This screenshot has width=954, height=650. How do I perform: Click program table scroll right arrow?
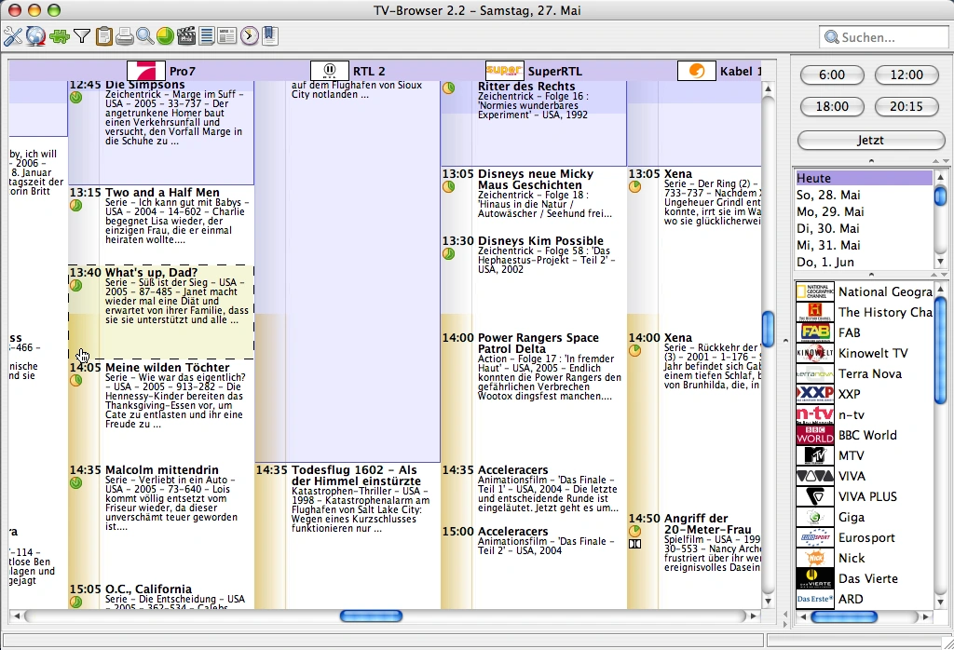754,616
